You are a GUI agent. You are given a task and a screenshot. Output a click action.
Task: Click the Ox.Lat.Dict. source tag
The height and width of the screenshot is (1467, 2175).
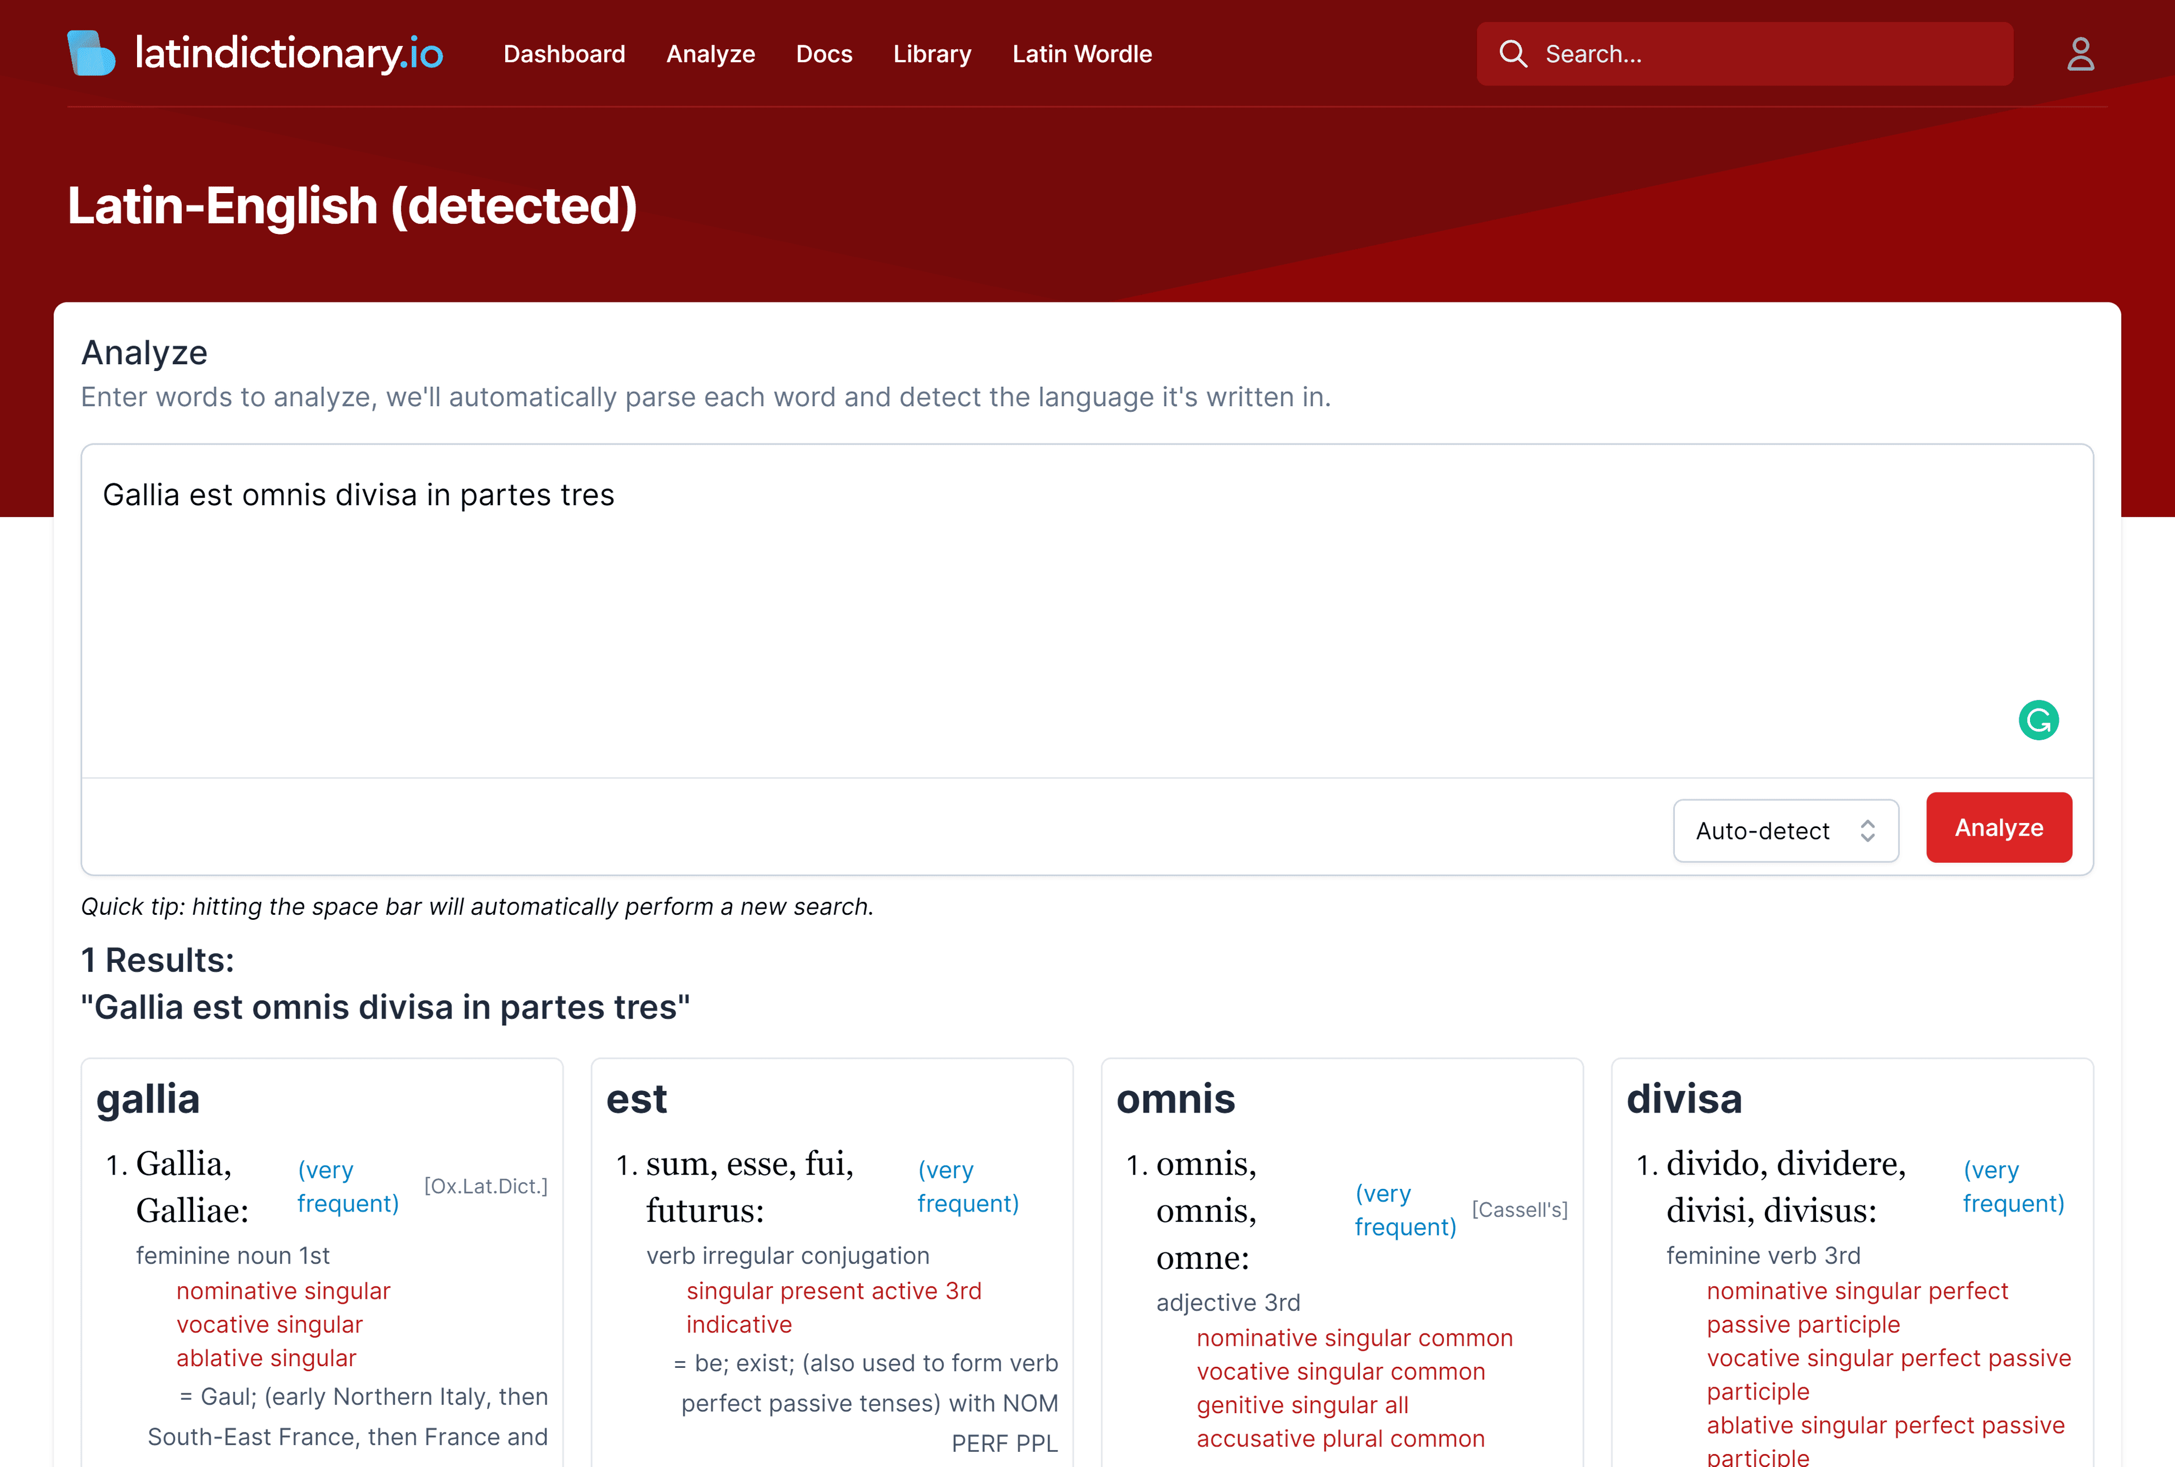click(485, 1186)
